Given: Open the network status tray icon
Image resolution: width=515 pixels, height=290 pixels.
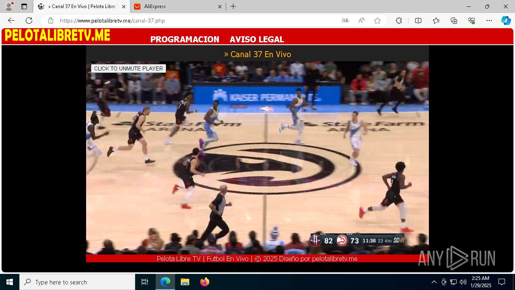Looking at the screenshot, I should click(x=453, y=282).
